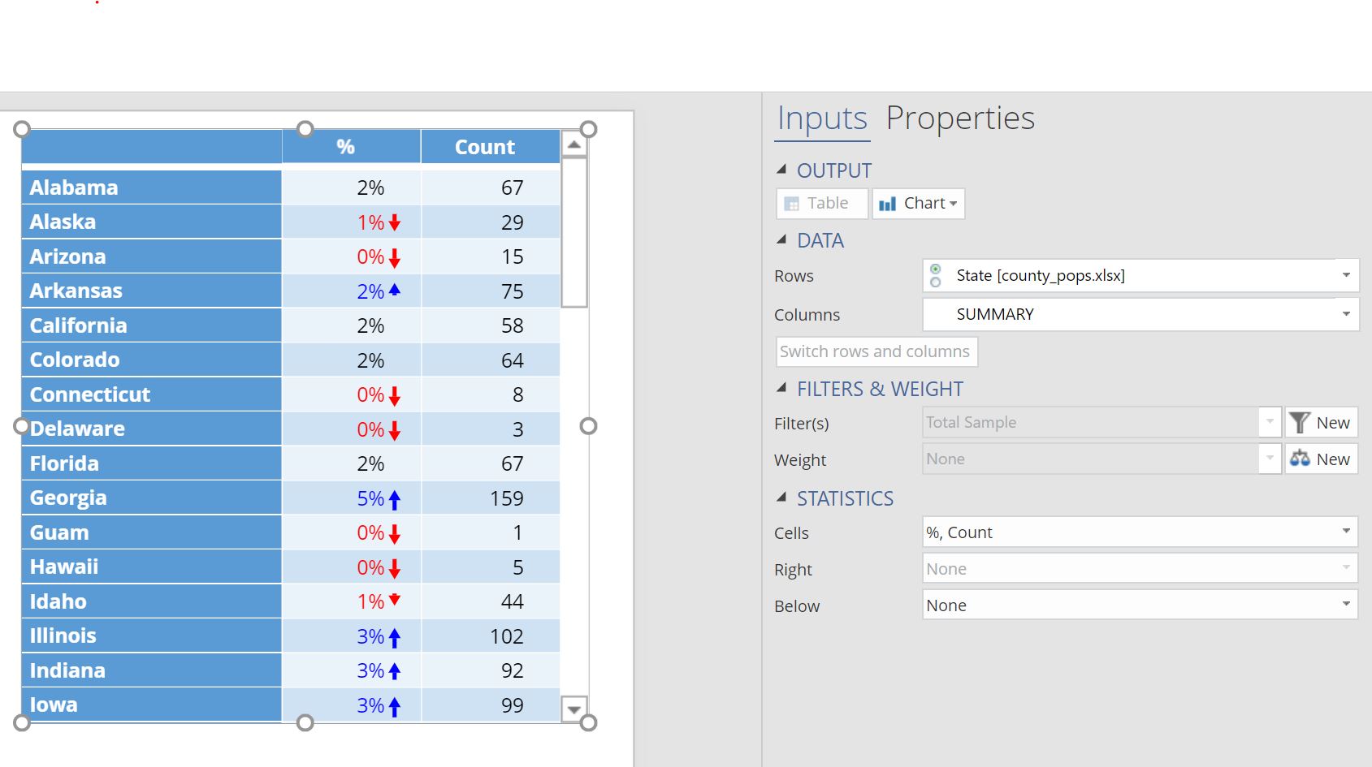Image resolution: width=1372 pixels, height=767 pixels.
Task: Collapse the OUTPUT section
Action: [782, 170]
